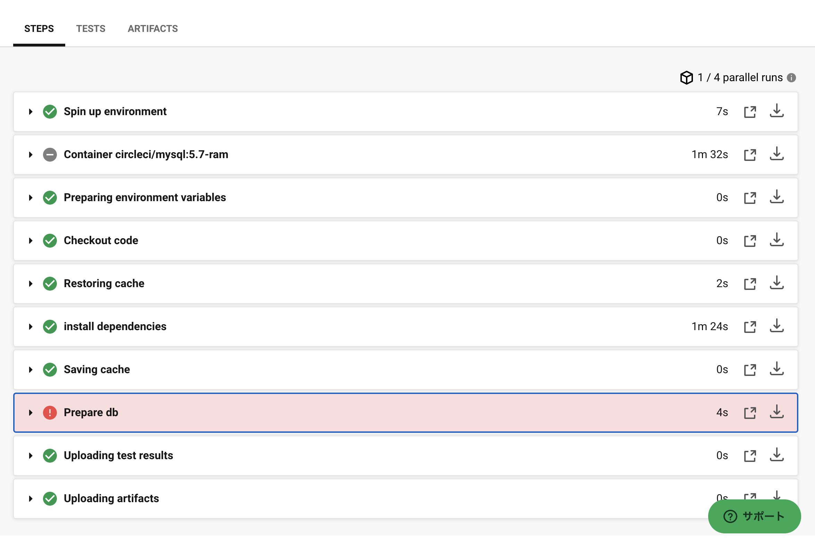815x541 pixels.
Task: Download the Prepare db step log
Action: (x=777, y=412)
